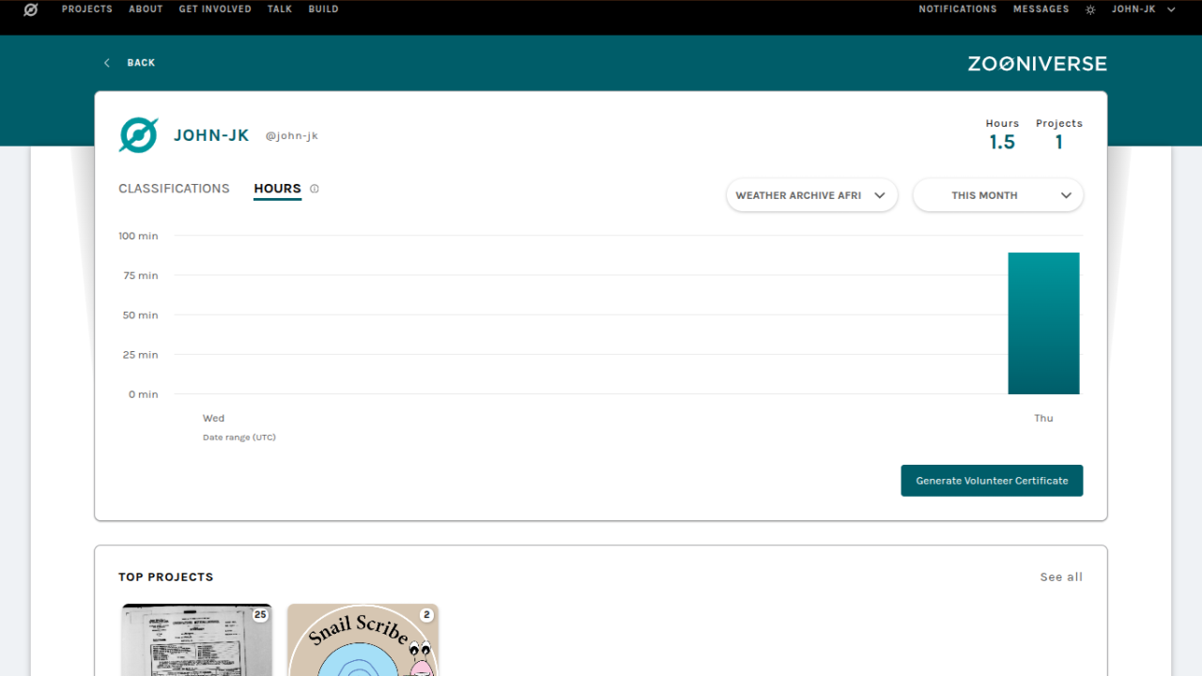The height and width of the screenshot is (676, 1202).
Task: Click the 75 min axis label
Action: point(141,276)
